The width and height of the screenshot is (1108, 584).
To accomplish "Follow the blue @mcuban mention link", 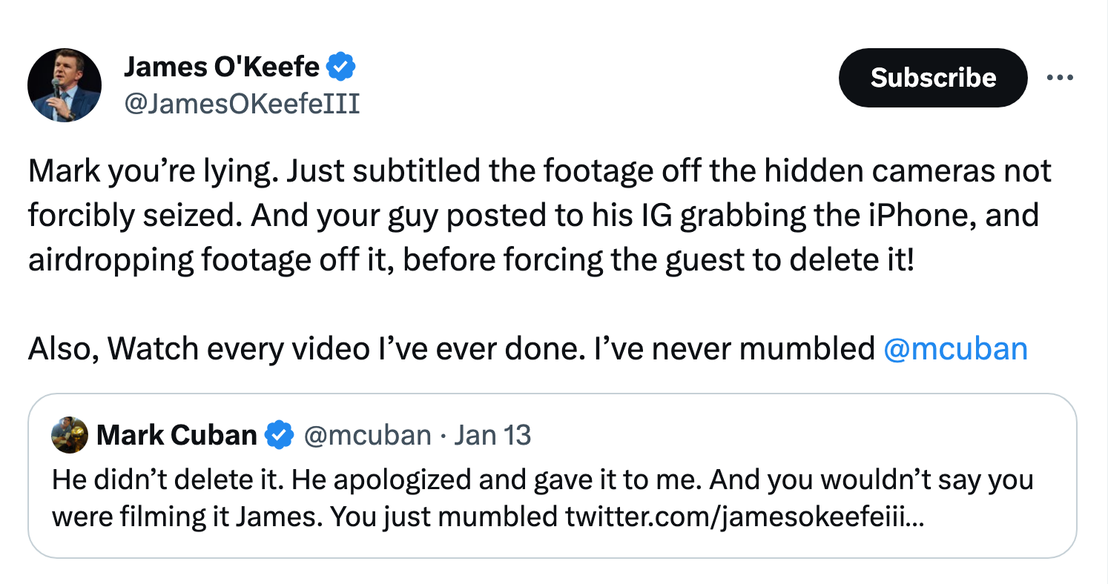I will click(956, 348).
